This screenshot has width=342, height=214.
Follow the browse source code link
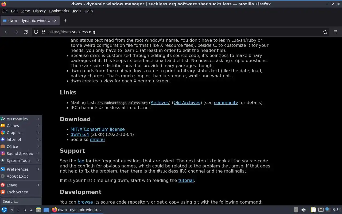pos(85,202)
